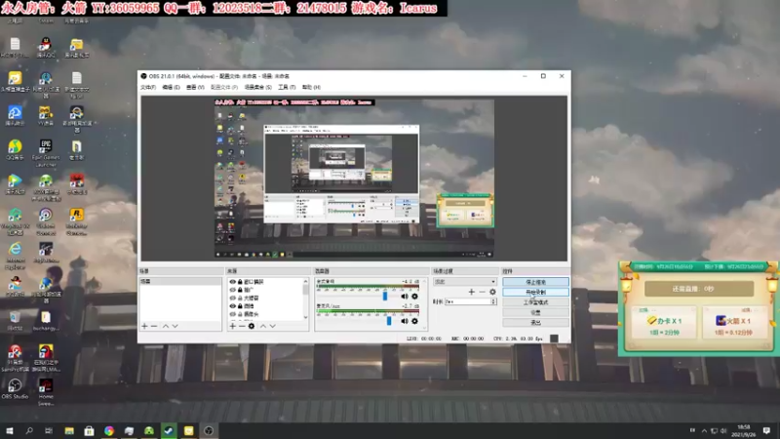Image resolution: width=780 pixels, height=439 pixels.
Task: Open QQ音乐 desktop icon
Action: click(x=15, y=149)
